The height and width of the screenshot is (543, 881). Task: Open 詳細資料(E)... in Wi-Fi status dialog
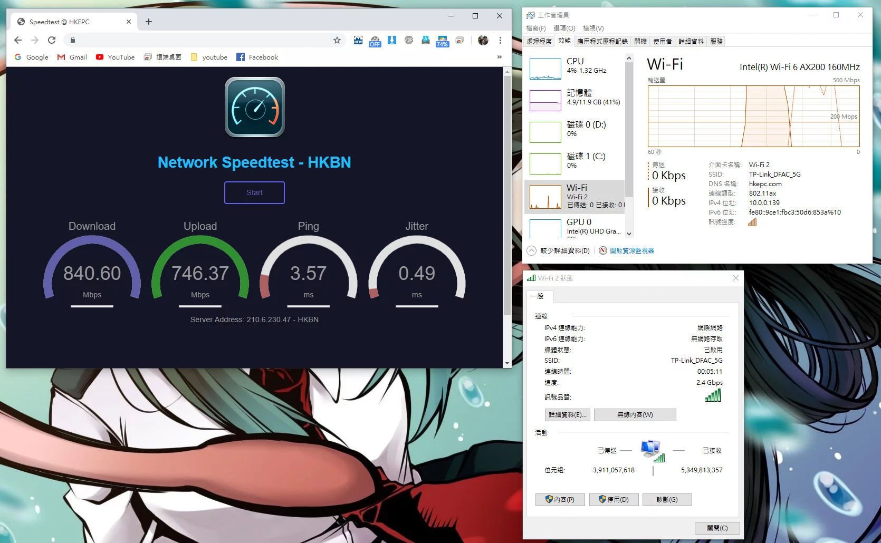(567, 414)
